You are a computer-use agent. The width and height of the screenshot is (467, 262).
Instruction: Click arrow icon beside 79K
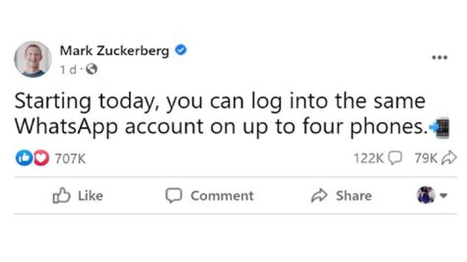(449, 158)
